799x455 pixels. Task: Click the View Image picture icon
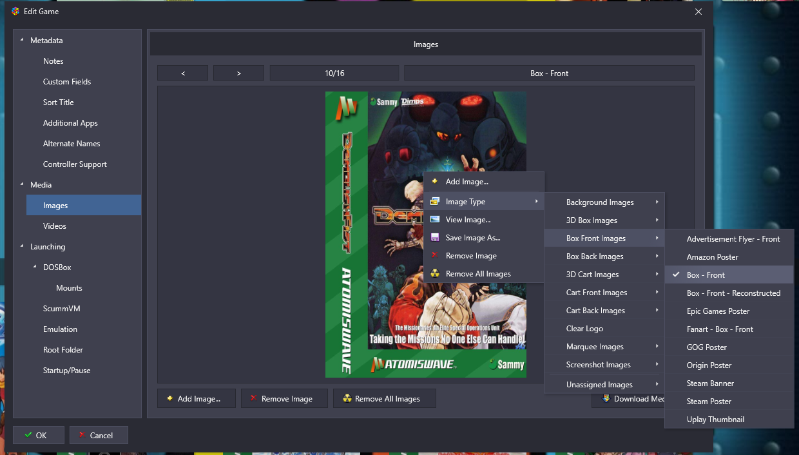click(x=435, y=220)
